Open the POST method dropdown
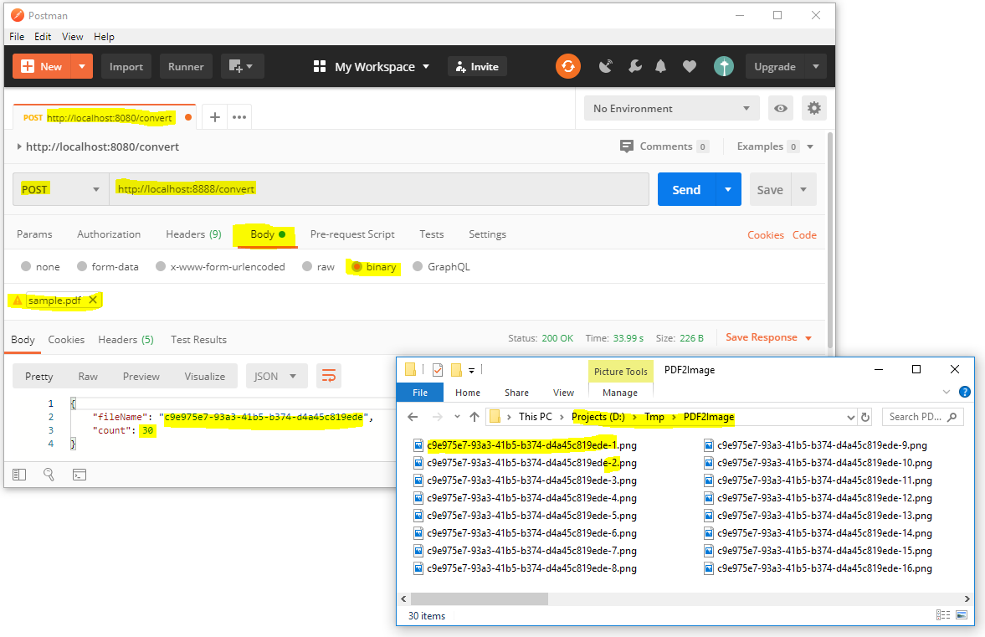This screenshot has height=637, width=985. pos(61,189)
